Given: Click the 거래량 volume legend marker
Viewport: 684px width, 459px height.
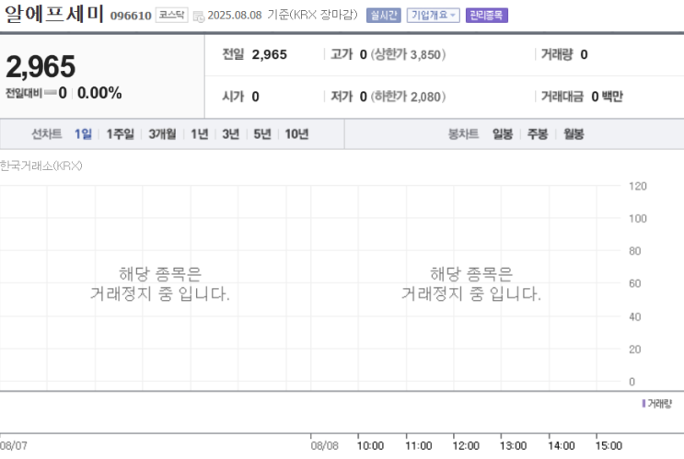Looking at the screenshot, I should [643, 403].
